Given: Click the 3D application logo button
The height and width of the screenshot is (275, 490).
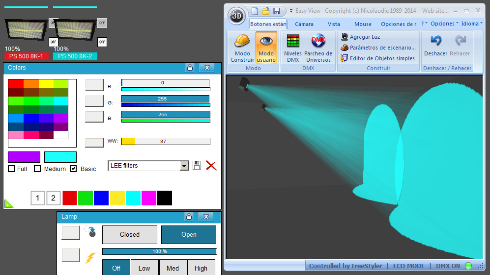Looking at the screenshot, I should tap(236, 16).
